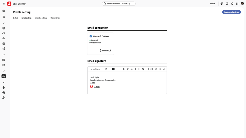This screenshot has height=138, width=246.
Task: Toggle italic formatting in signature editor
Action: click(128, 69)
